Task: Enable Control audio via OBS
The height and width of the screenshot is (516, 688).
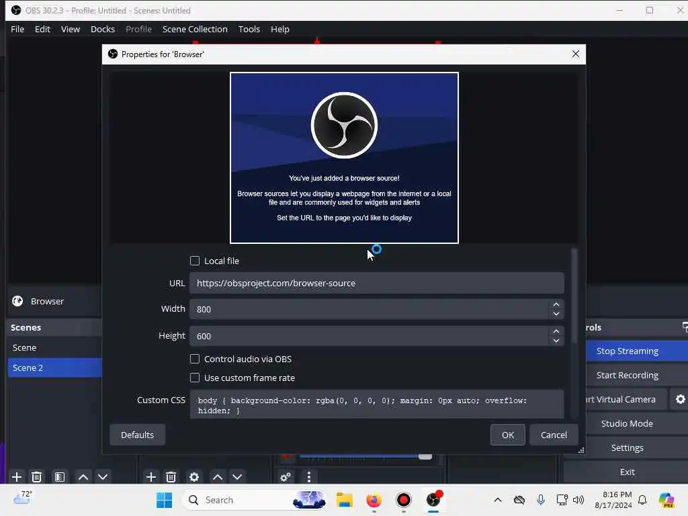Action: [x=195, y=359]
